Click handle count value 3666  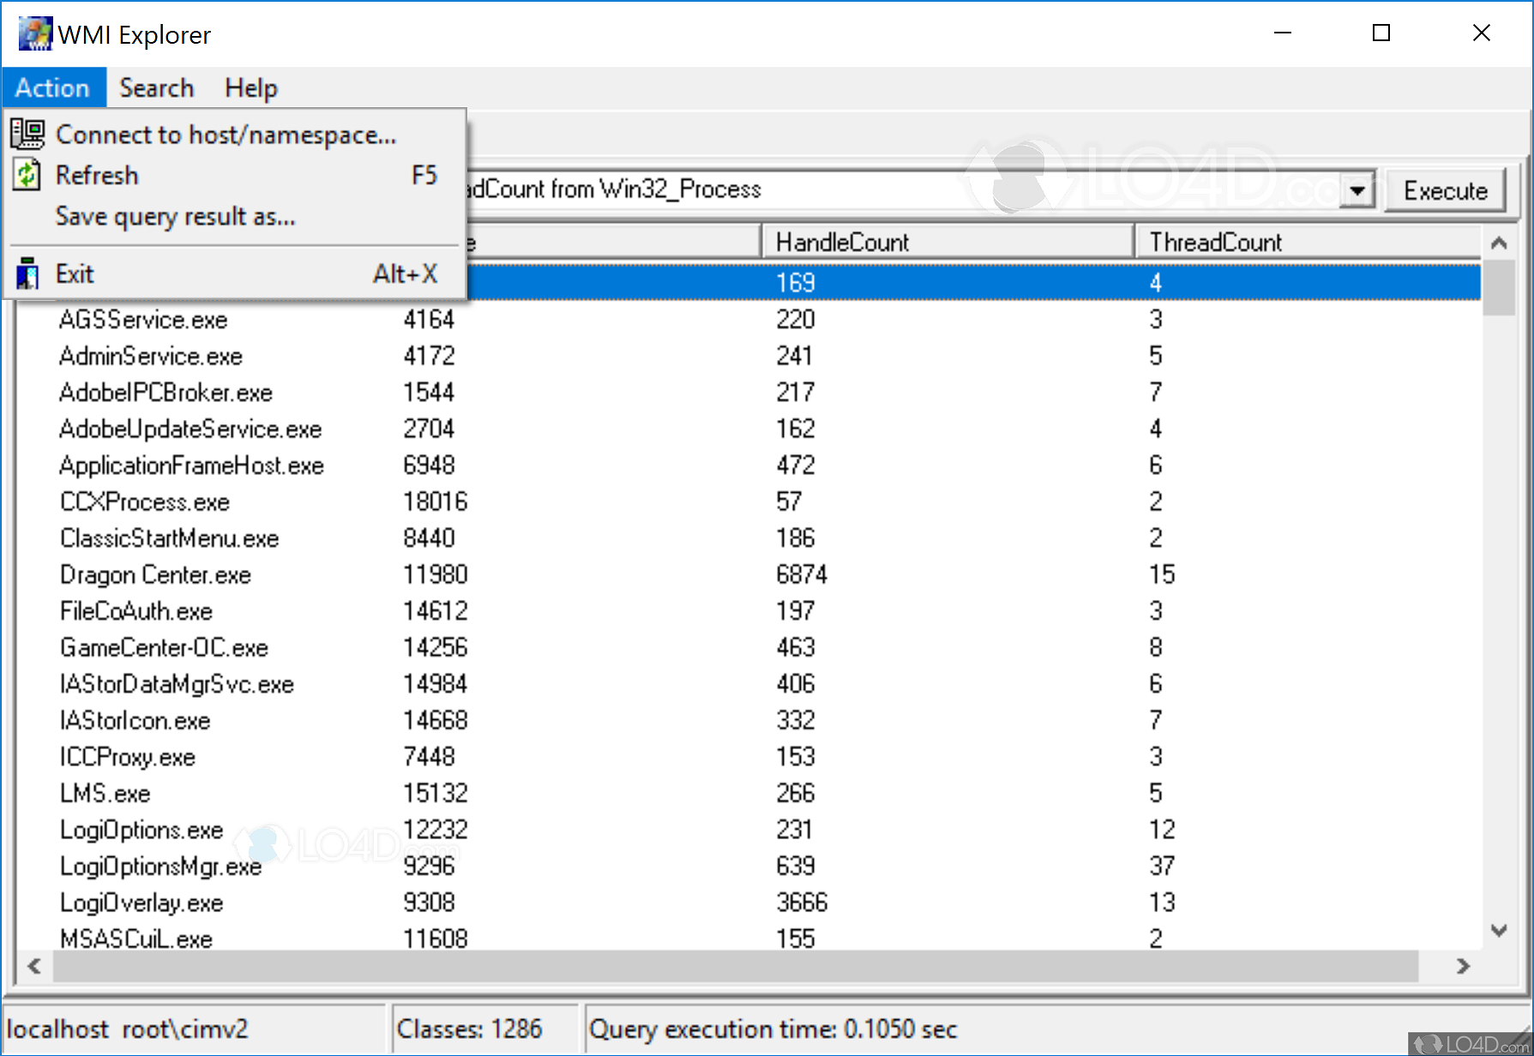[802, 903]
